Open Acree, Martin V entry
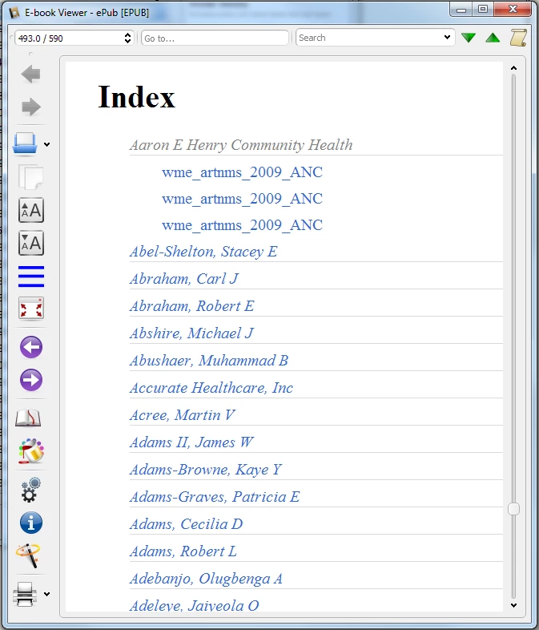Viewport: 539px width, 630px height. (x=183, y=415)
